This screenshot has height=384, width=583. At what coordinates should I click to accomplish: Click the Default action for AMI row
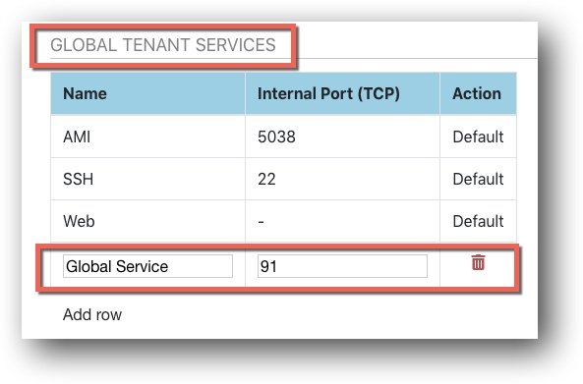coord(478,137)
